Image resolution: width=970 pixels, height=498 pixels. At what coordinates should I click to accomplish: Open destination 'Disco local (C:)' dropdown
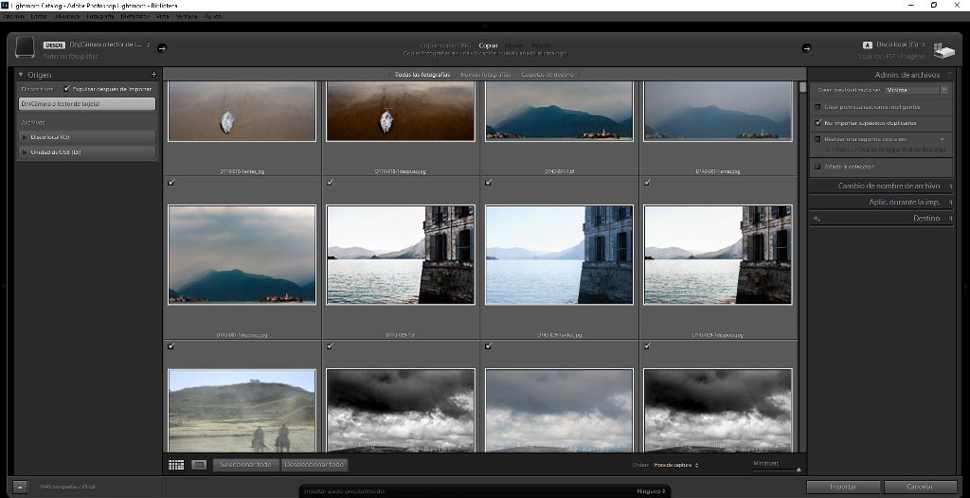point(902,44)
